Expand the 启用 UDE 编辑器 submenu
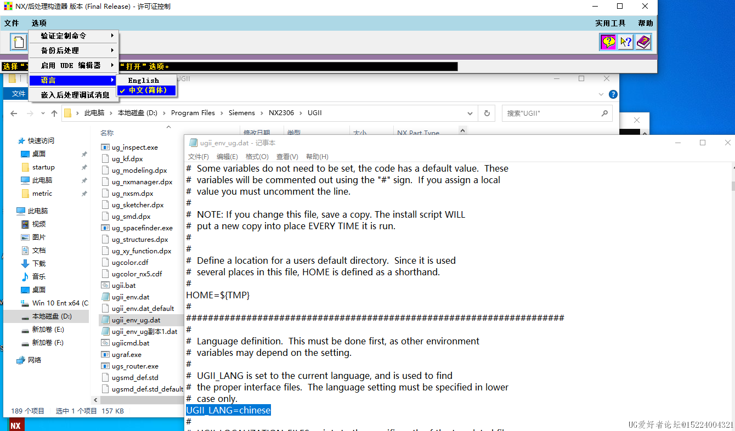 73,65
